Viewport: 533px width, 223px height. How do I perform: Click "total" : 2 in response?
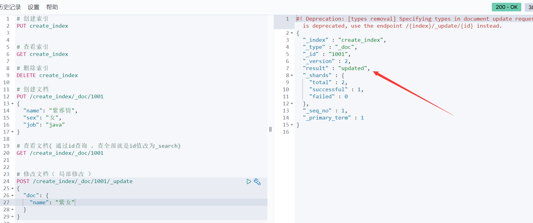(328, 82)
